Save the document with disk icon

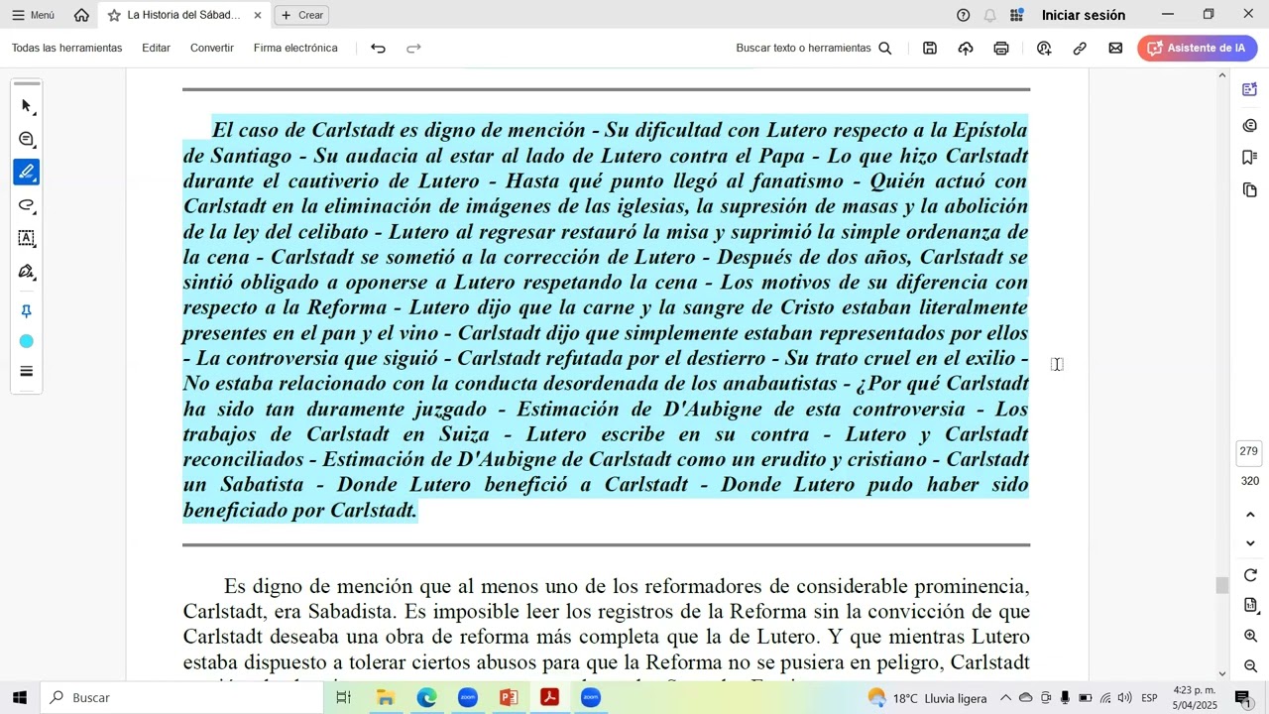pos(930,48)
